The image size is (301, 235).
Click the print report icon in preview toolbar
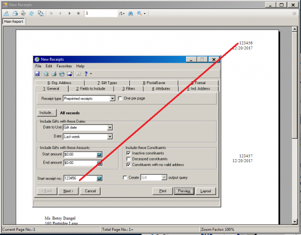point(15,13)
